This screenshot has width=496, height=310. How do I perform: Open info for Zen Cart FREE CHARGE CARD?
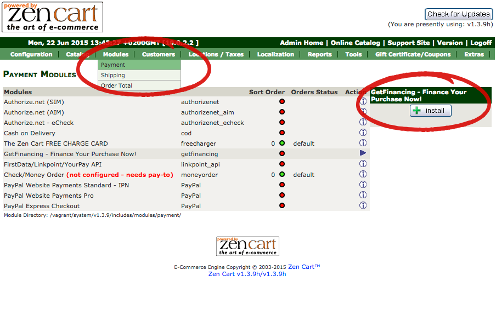point(363,143)
